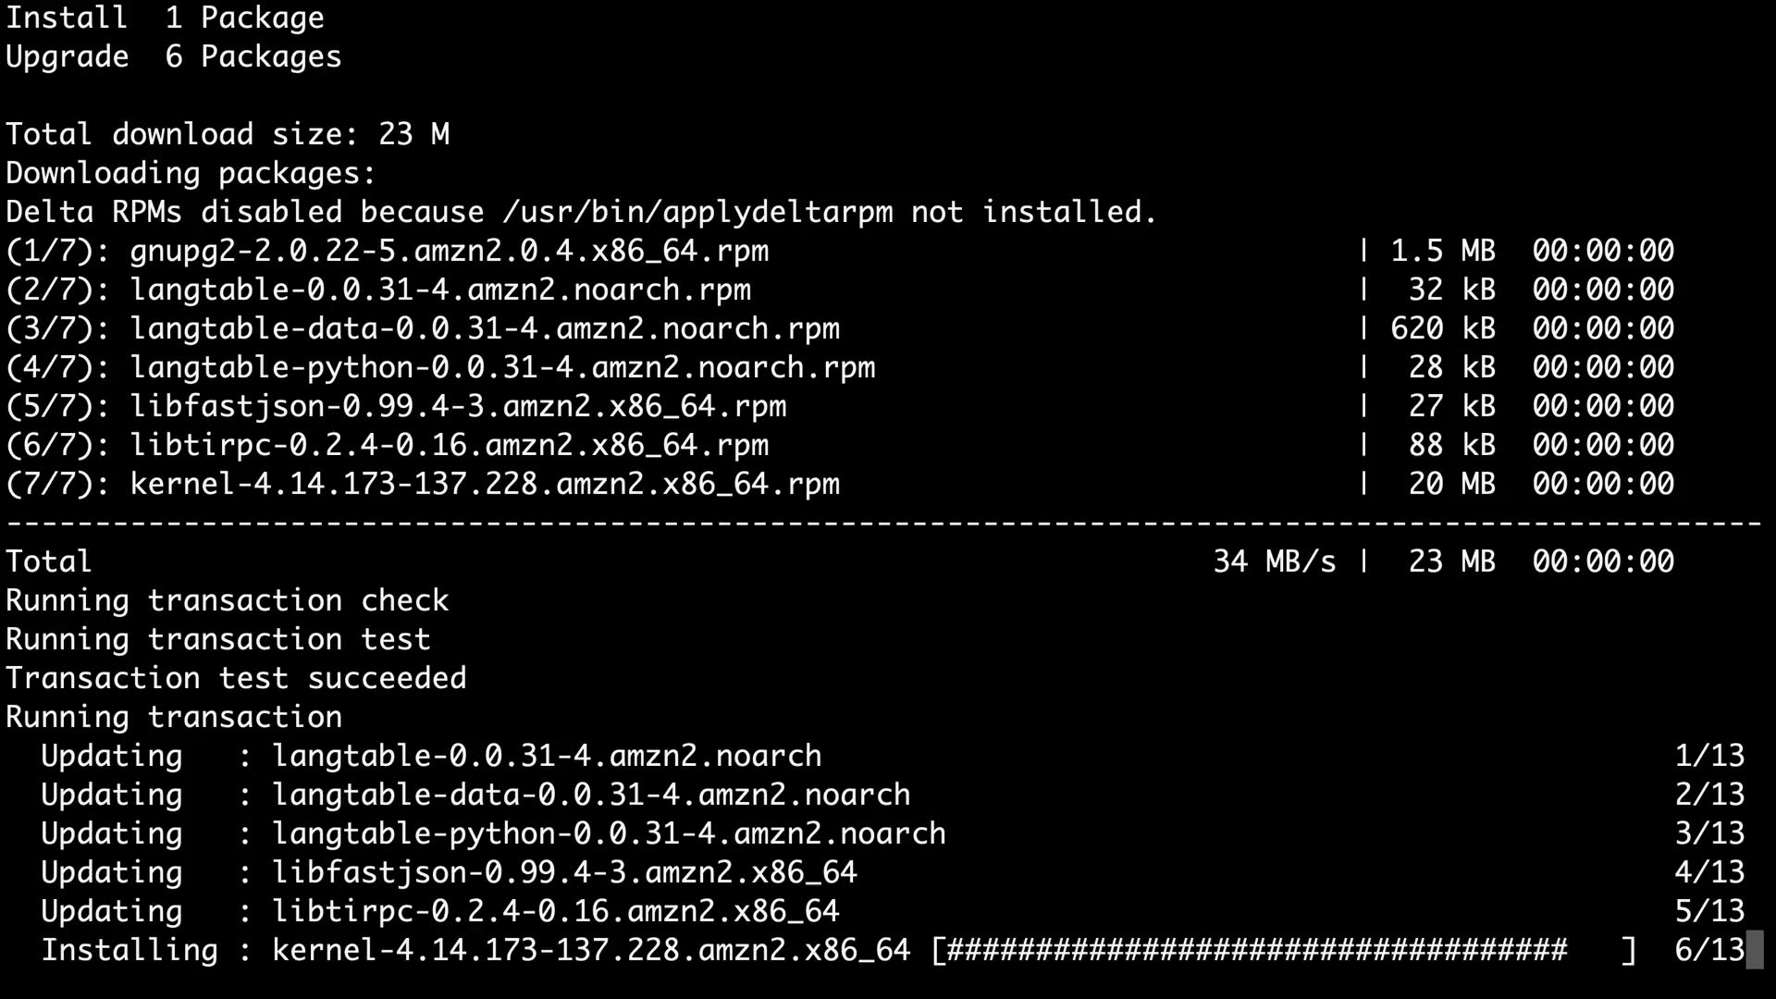This screenshot has width=1776, height=999.
Task: Click the 'Updating' libtirpc package name
Action: click(556, 911)
